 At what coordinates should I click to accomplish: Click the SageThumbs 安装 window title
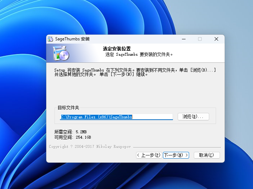point(72,39)
